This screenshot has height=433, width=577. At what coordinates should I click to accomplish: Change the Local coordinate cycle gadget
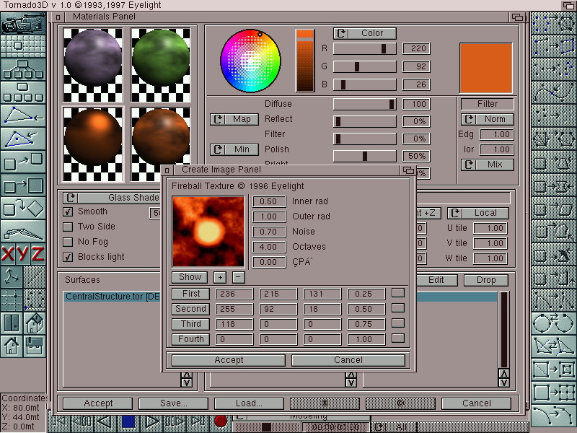[477, 213]
